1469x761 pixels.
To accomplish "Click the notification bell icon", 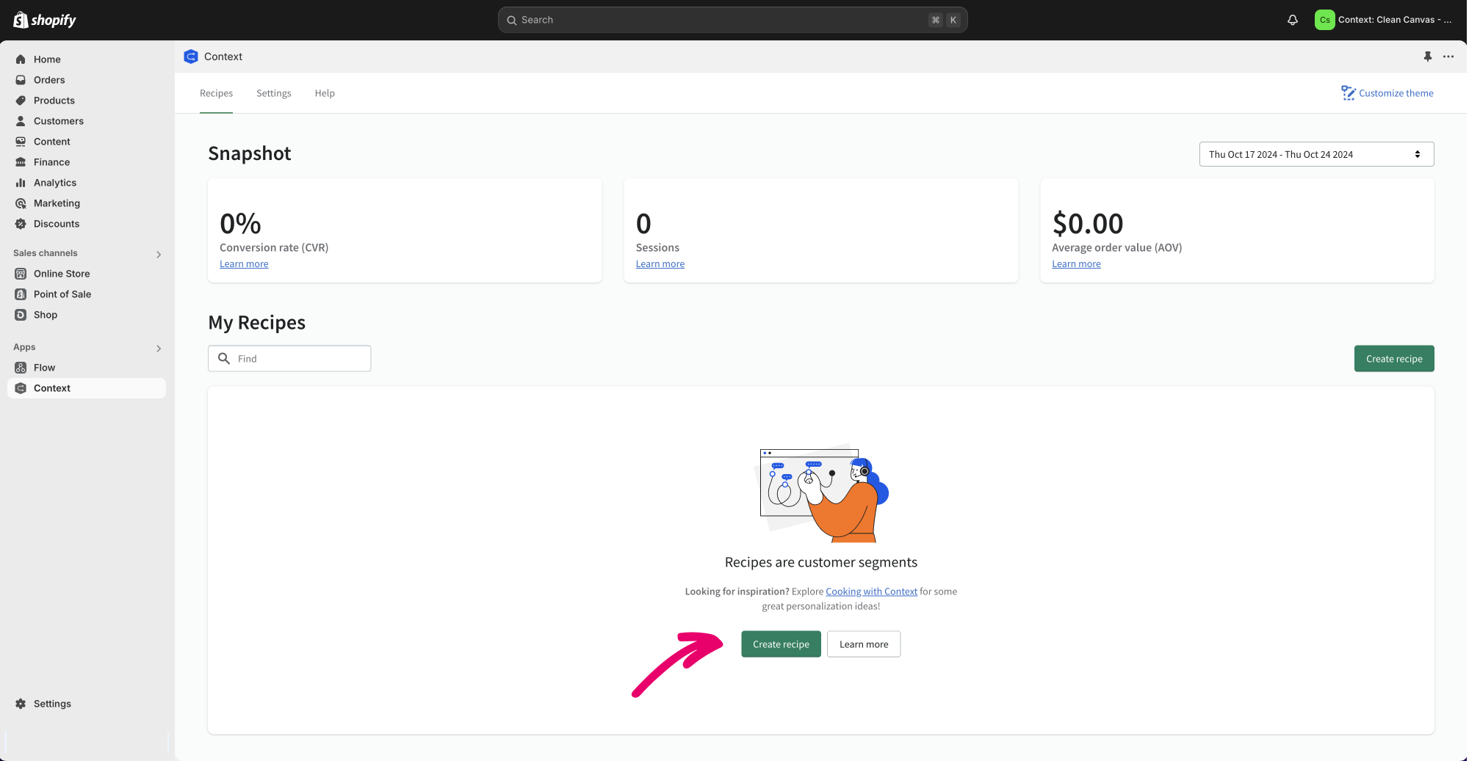I will (1292, 20).
